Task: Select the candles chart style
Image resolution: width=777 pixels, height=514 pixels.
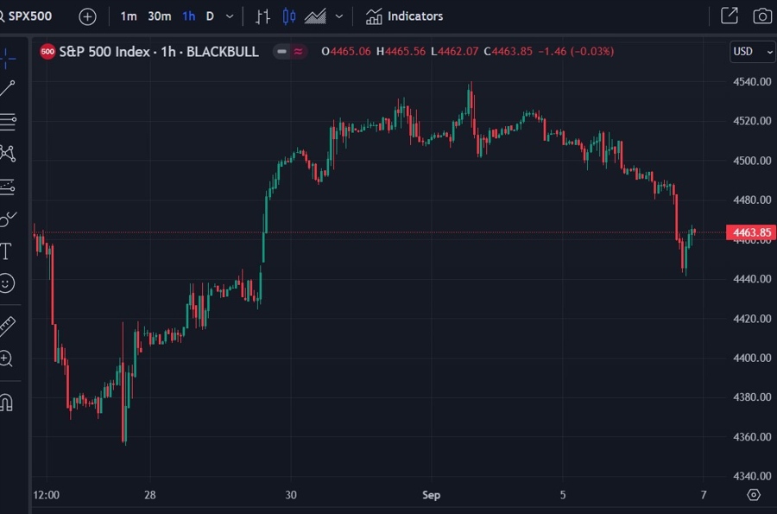Action: point(289,16)
